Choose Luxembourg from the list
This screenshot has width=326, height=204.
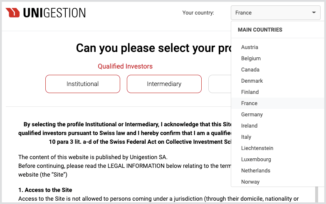[278, 160]
